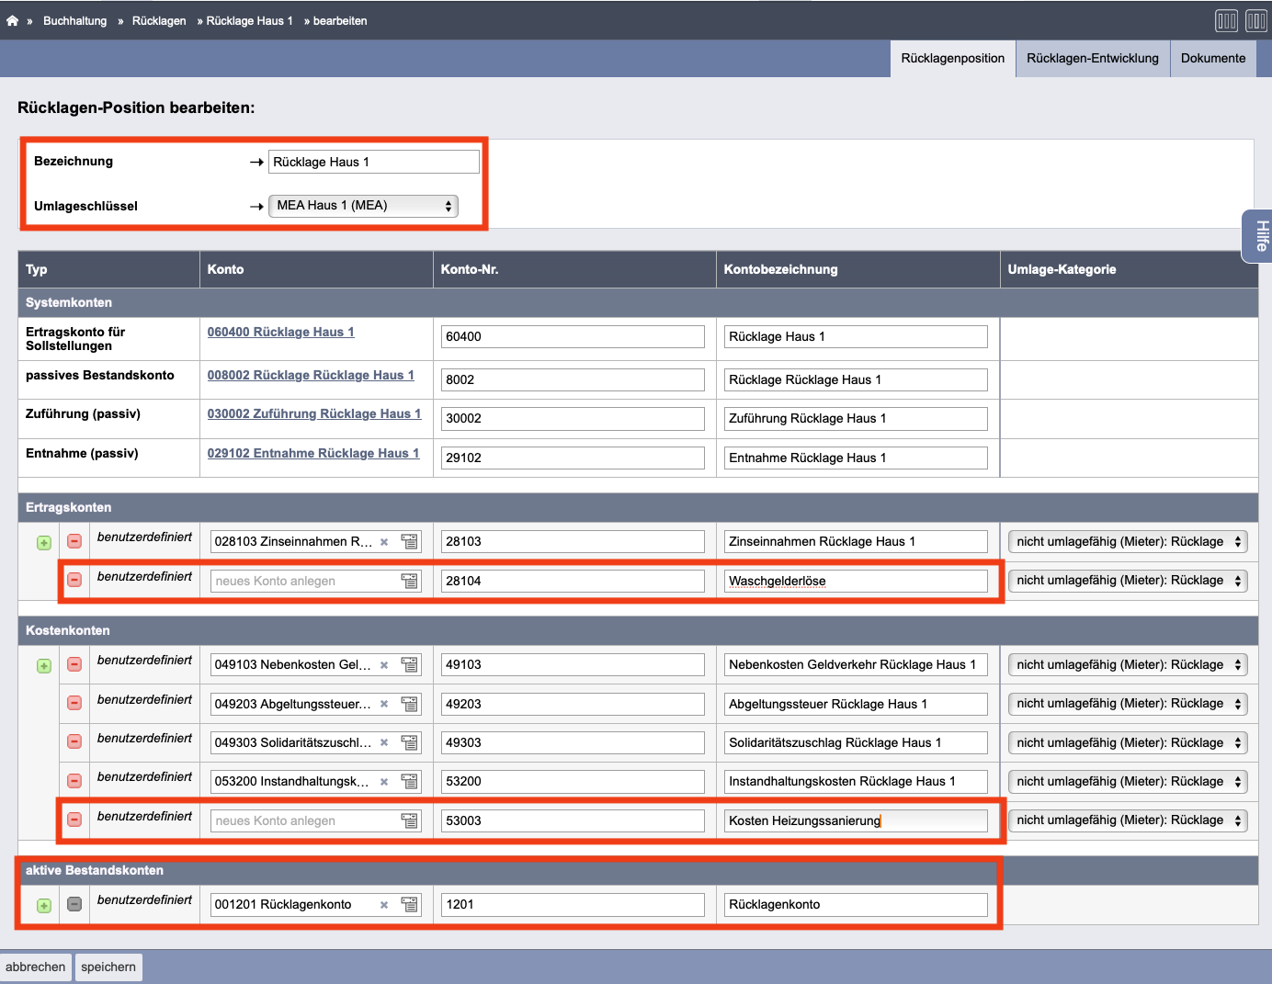Click the Bezeichnung text field
The height and width of the screenshot is (984, 1272).
point(373,162)
